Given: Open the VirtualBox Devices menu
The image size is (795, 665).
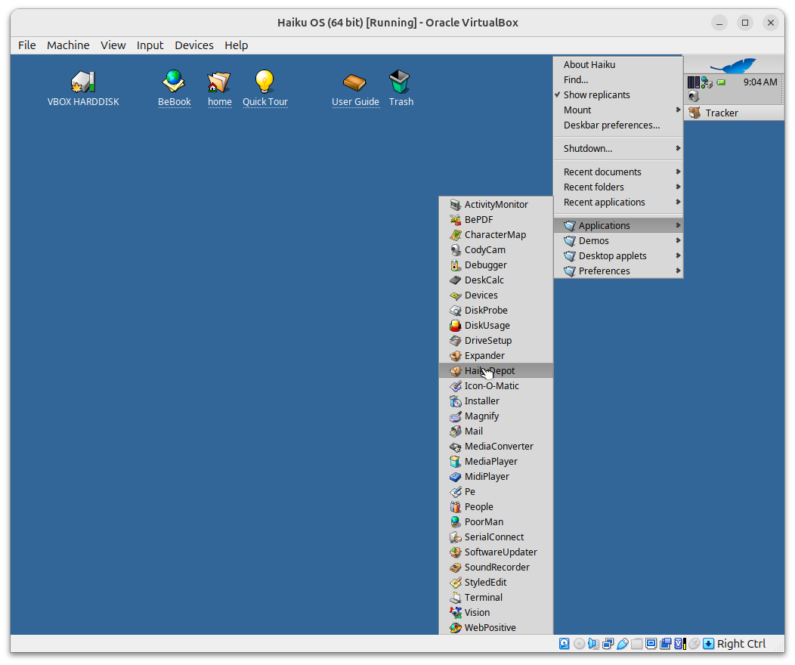Looking at the screenshot, I should [194, 45].
